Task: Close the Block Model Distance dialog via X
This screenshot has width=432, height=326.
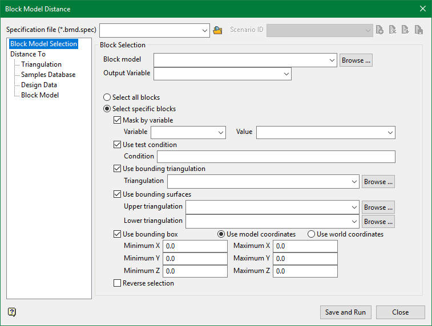Action: point(422,9)
